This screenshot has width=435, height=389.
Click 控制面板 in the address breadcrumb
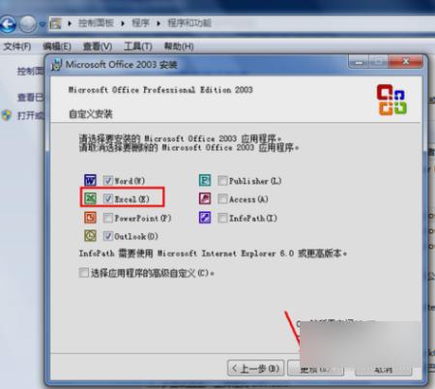[96, 23]
